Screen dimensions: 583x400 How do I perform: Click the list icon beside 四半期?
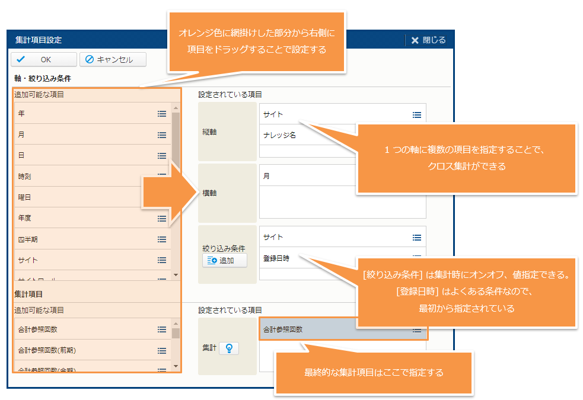point(161,239)
